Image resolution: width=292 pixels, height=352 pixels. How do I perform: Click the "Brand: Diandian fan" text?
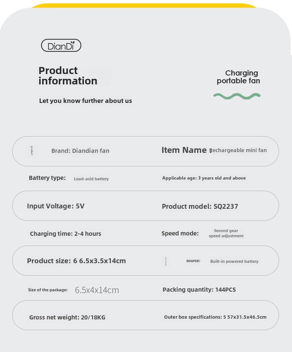tap(80, 151)
